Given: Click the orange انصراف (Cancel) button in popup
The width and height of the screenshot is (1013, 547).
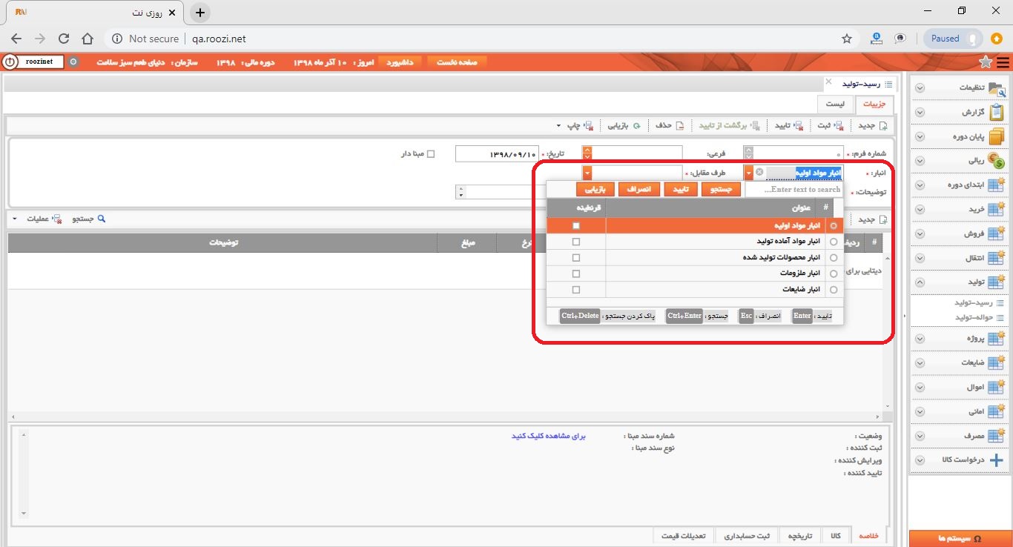Looking at the screenshot, I should pyautogui.click(x=639, y=190).
